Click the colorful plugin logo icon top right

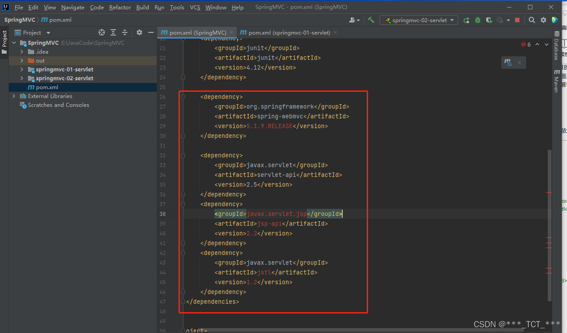click(x=555, y=20)
